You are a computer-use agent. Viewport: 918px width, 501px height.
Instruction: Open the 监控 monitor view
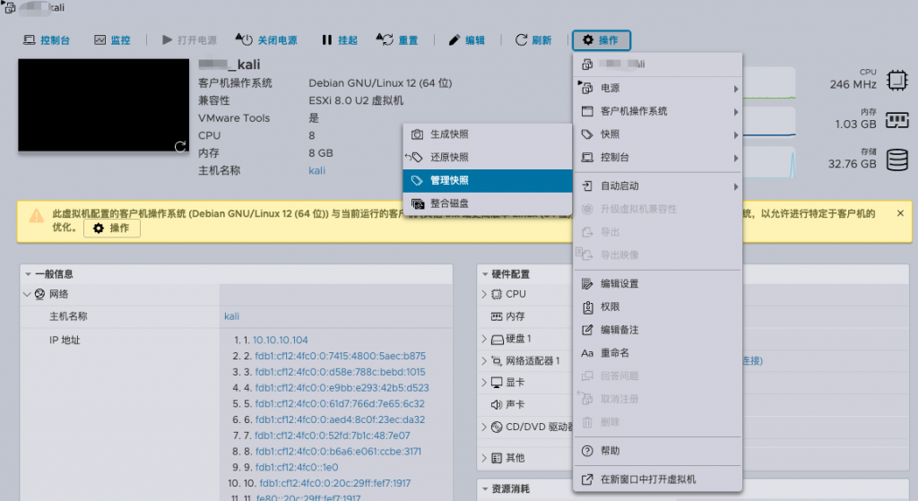click(x=112, y=39)
